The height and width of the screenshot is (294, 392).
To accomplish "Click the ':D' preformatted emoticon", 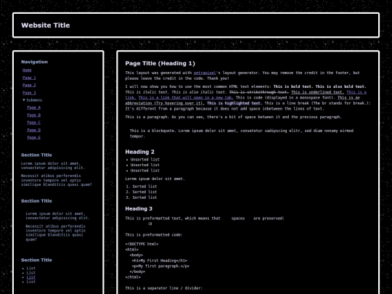I will pyautogui.click(x=150, y=224).
